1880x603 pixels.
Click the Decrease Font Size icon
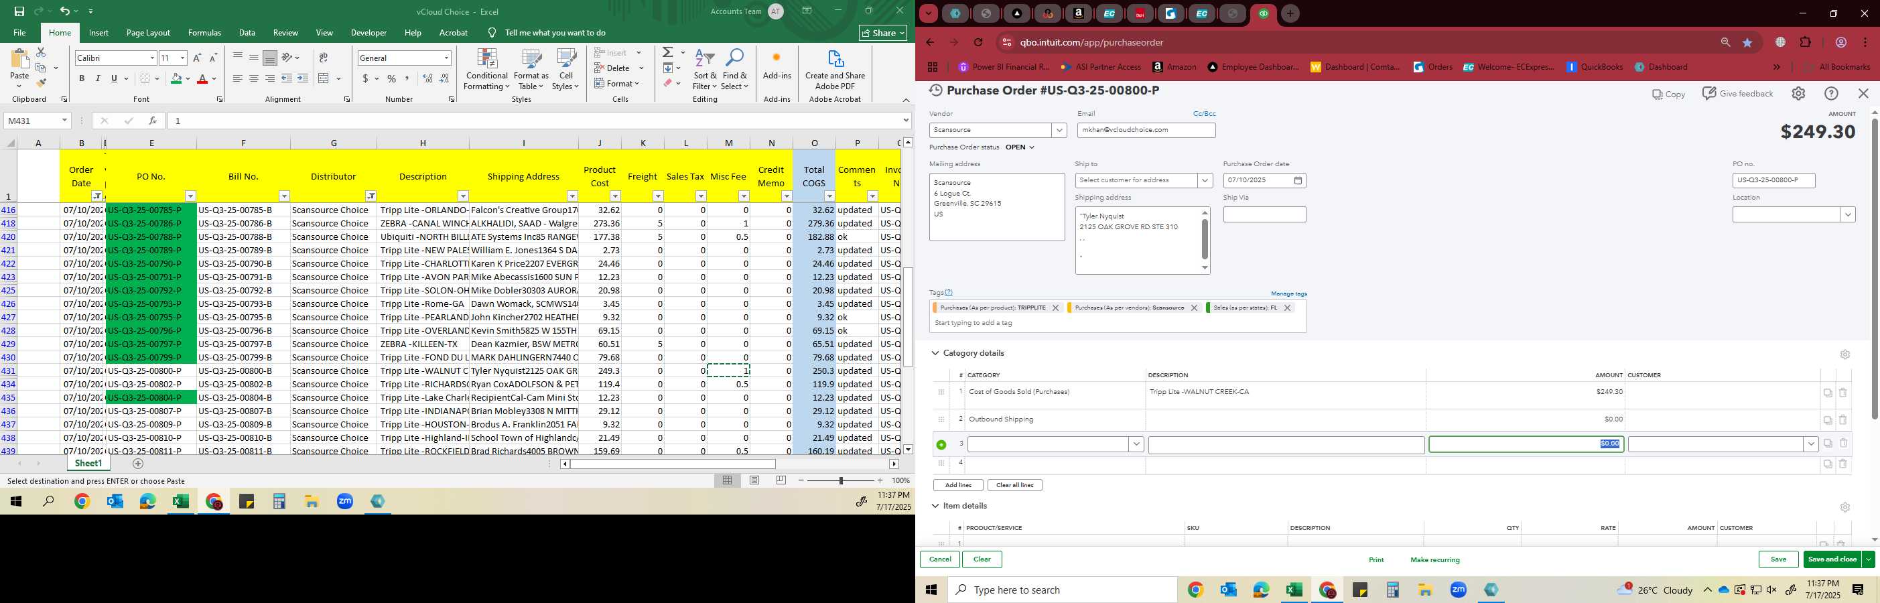click(213, 58)
